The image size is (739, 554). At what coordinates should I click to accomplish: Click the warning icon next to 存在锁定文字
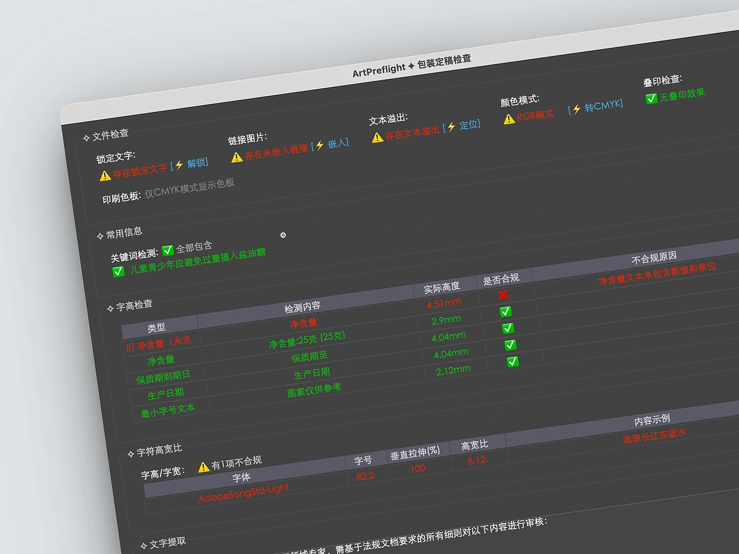(105, 176)
